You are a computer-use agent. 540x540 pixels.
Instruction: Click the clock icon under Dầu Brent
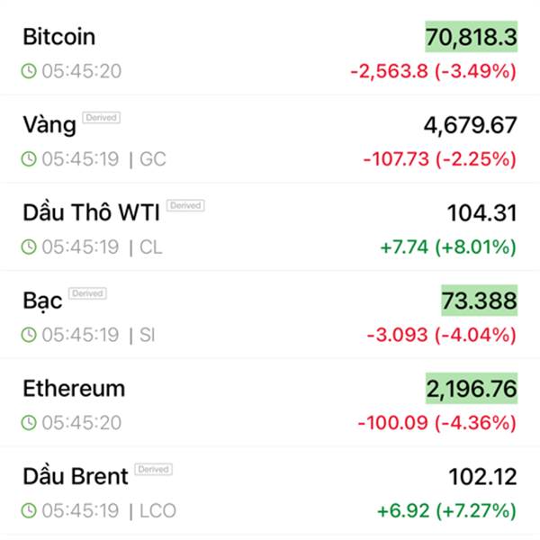[30, 510]
